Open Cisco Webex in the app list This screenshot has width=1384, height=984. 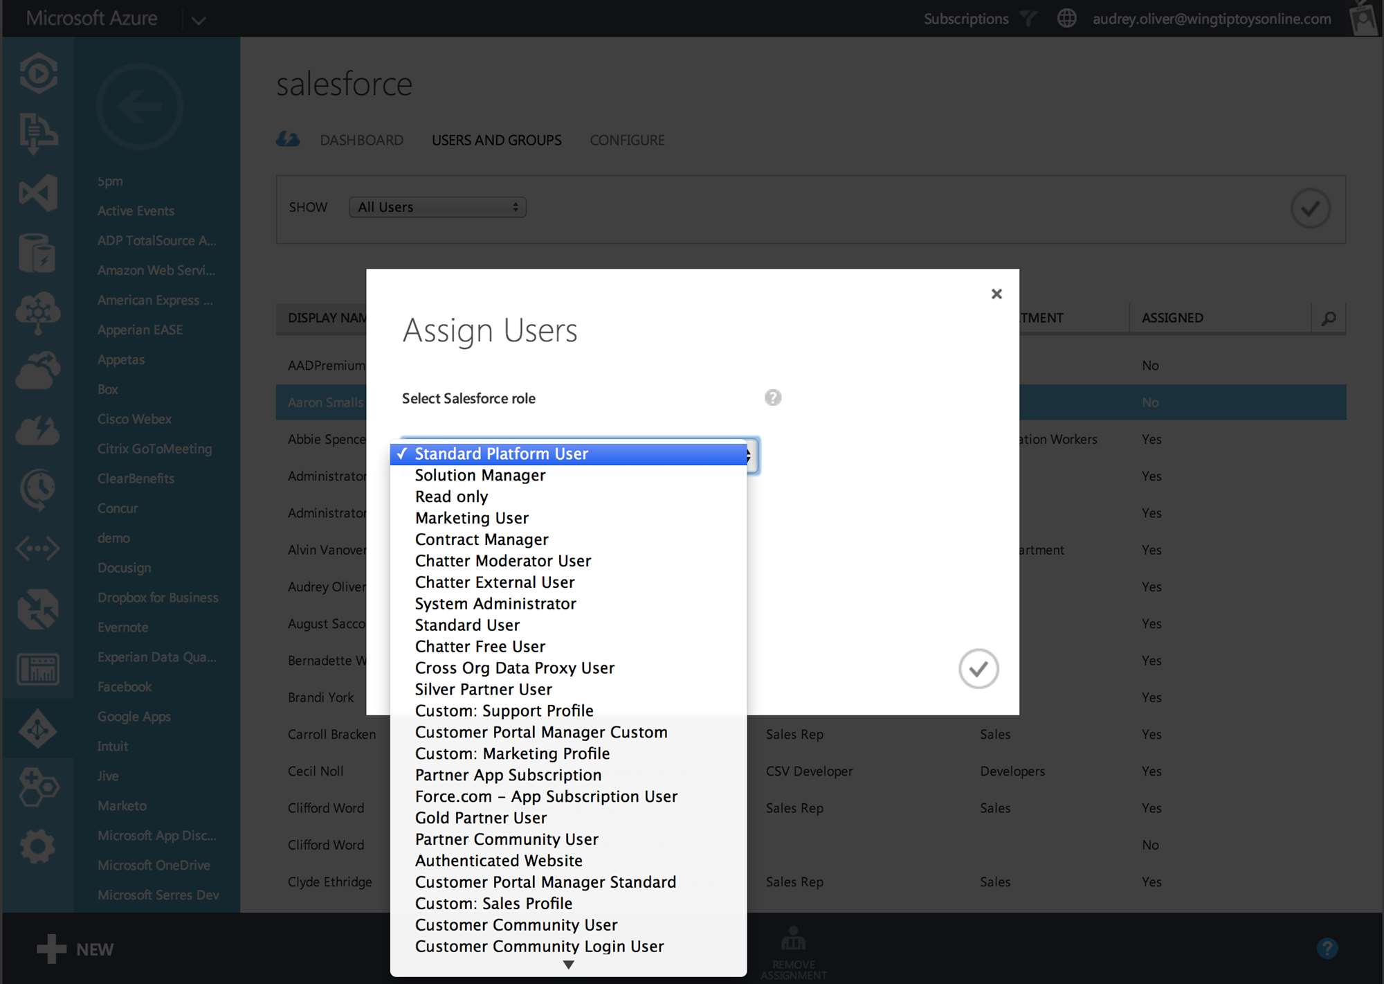click(x=134, y=419)
